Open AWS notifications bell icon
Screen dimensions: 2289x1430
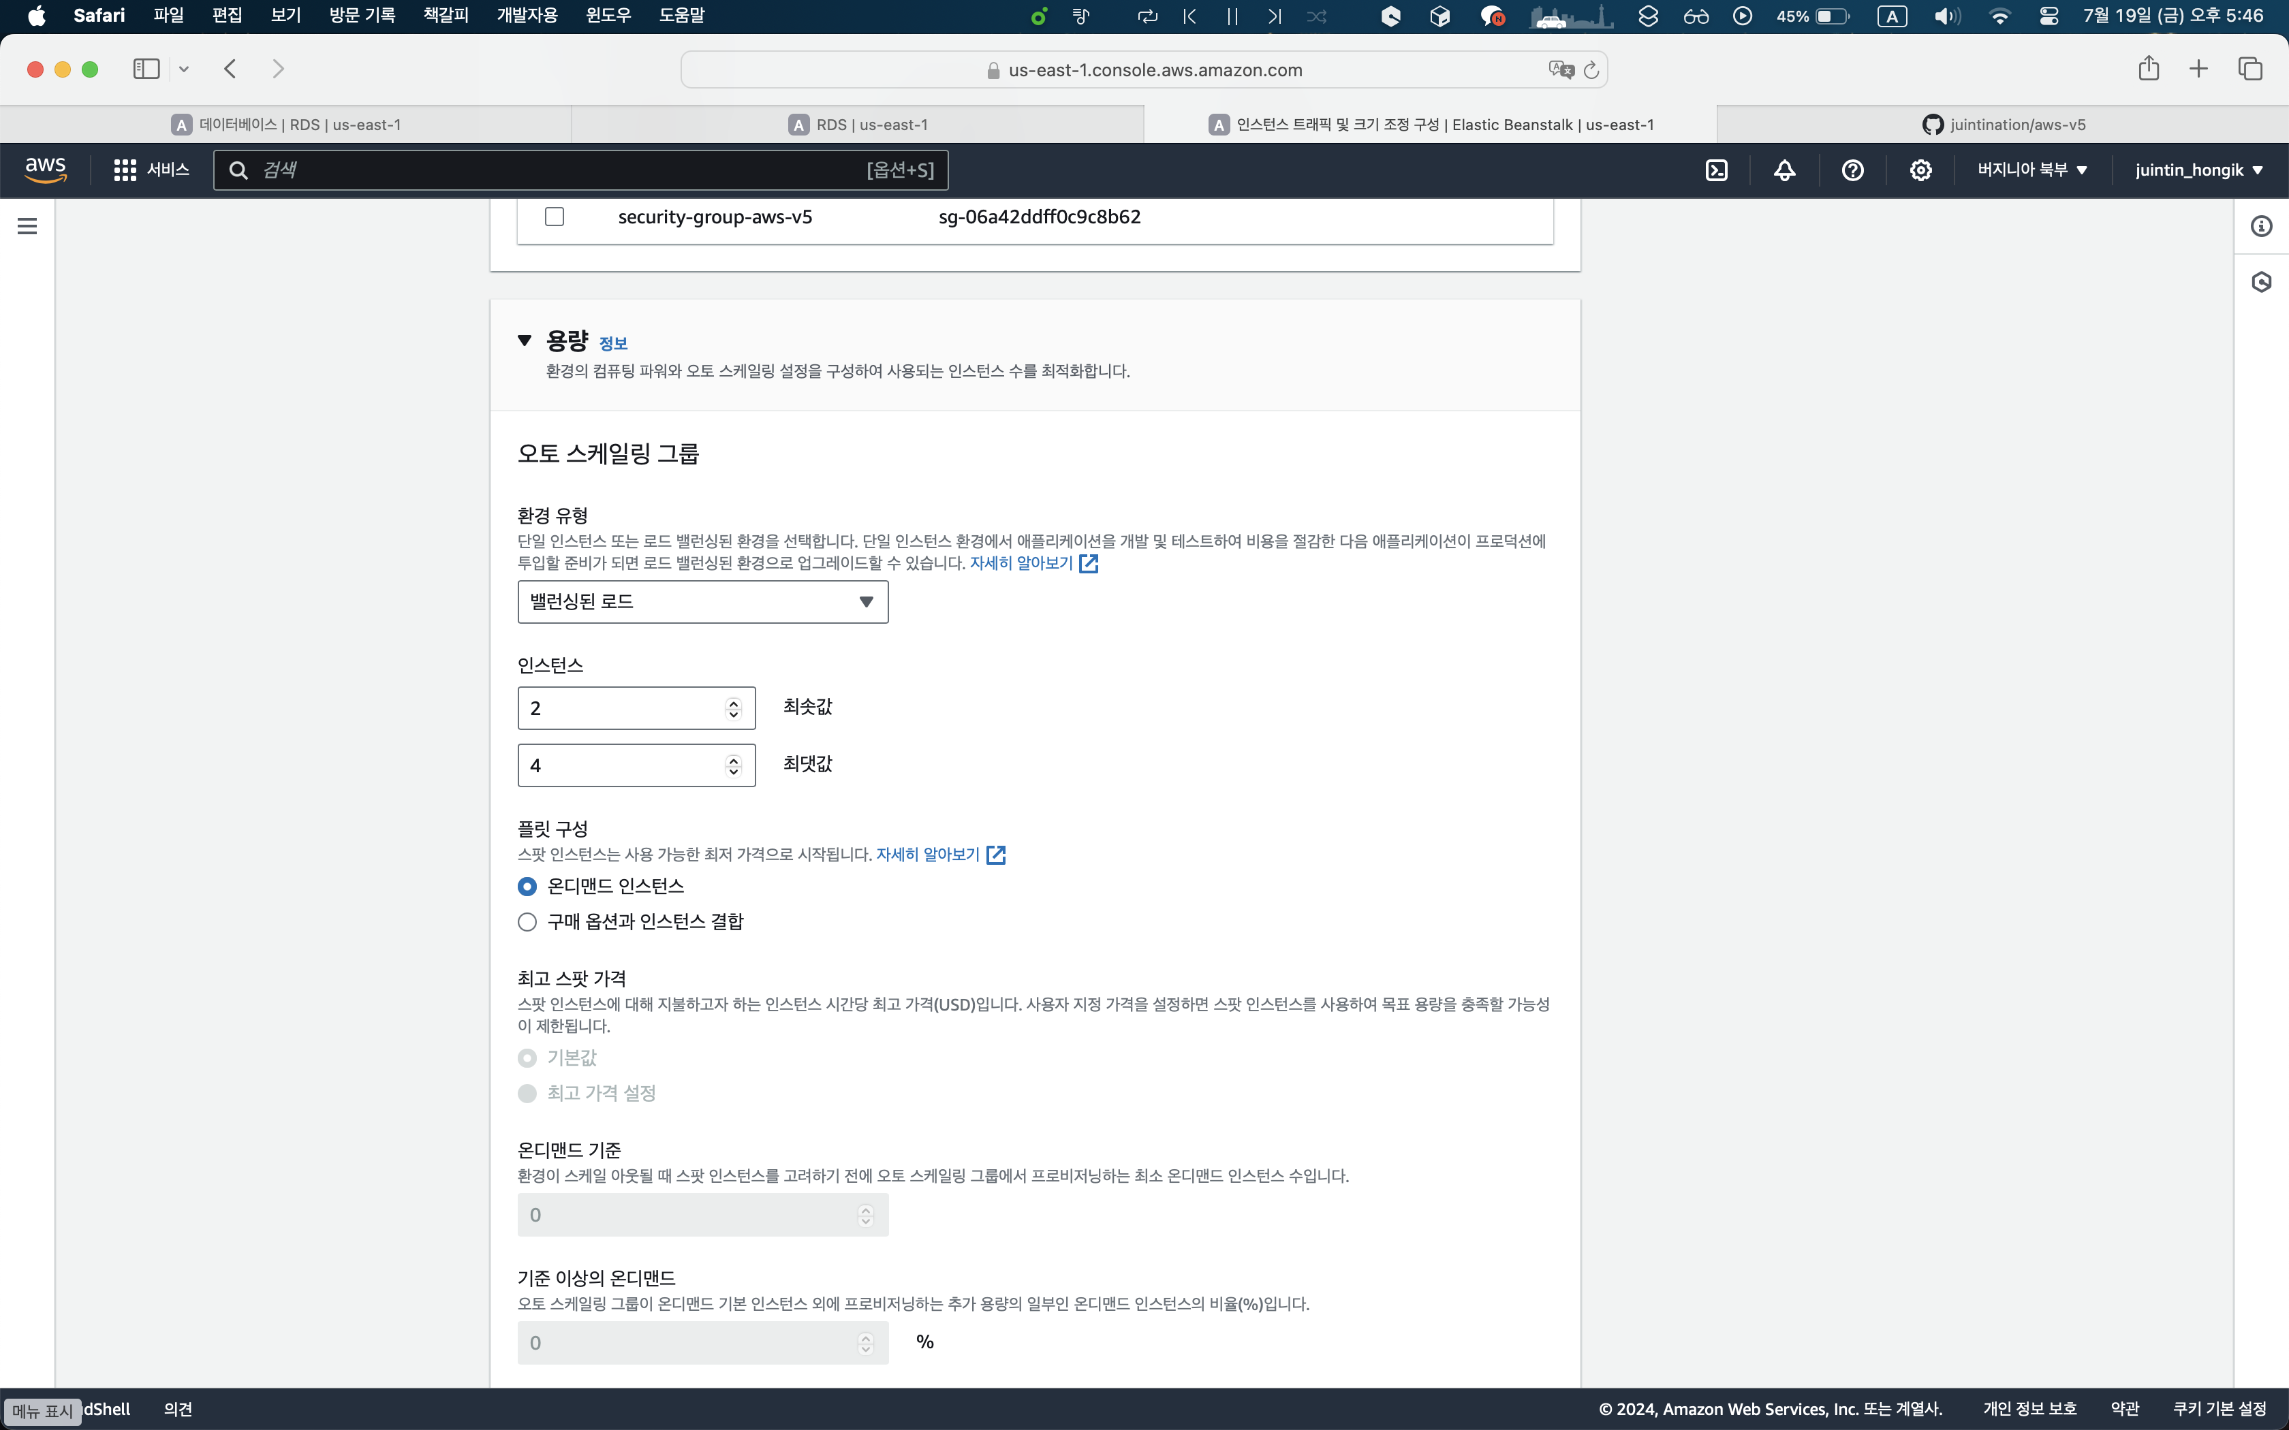pos(1784,170)
